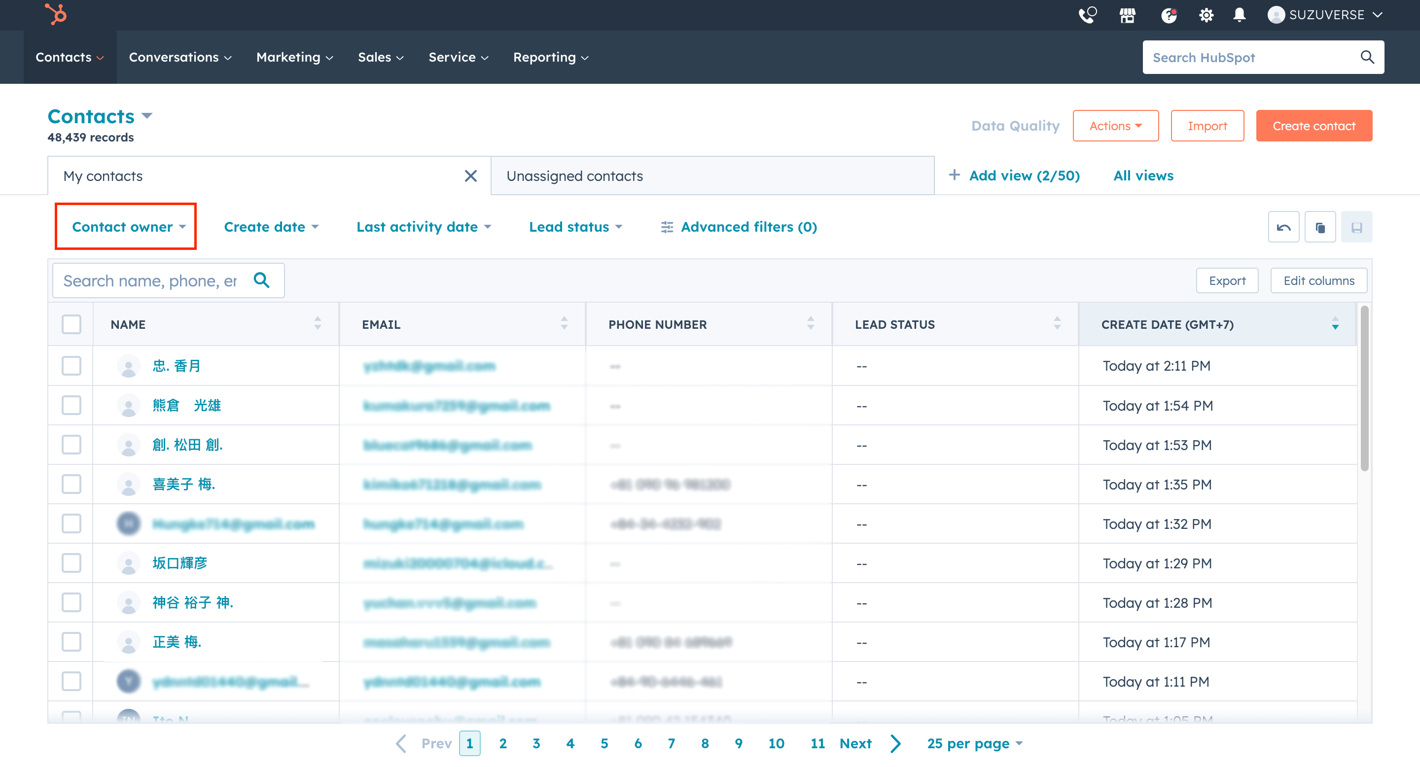Open the calling phone icon

[x=1087, y=15]
